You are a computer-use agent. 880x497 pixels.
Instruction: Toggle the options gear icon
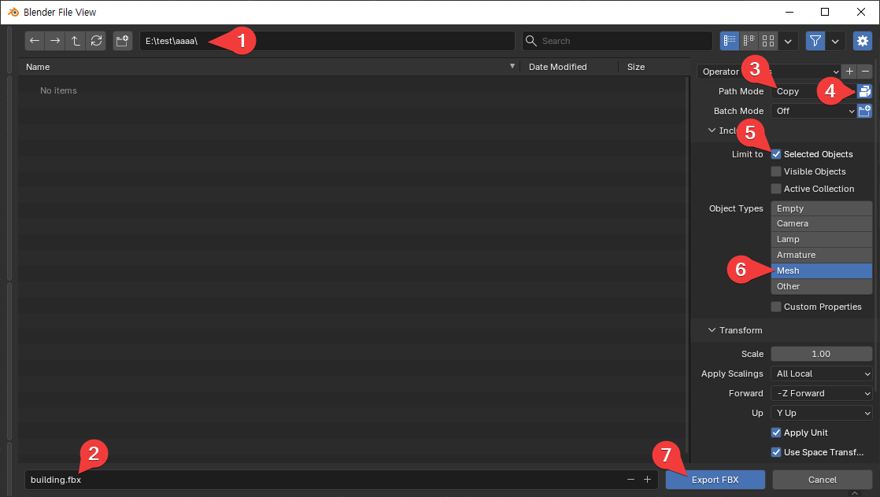pyautogui.click(x=863, y=41)
